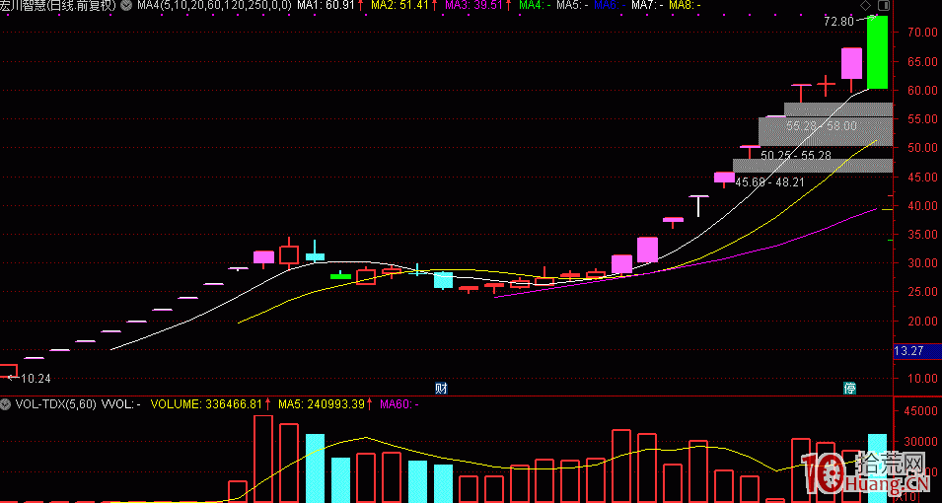Screen dimensions: 942x503
Task: Click the tallest red volume bar
Action: 263,459
